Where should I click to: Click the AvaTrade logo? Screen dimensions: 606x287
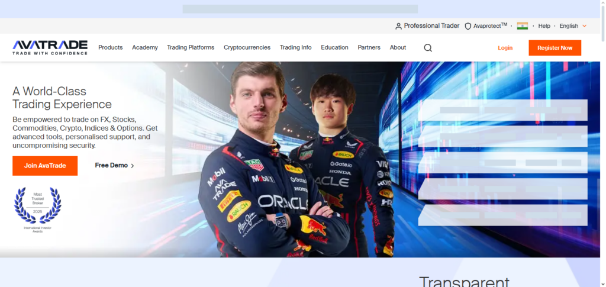coord(50,47)
